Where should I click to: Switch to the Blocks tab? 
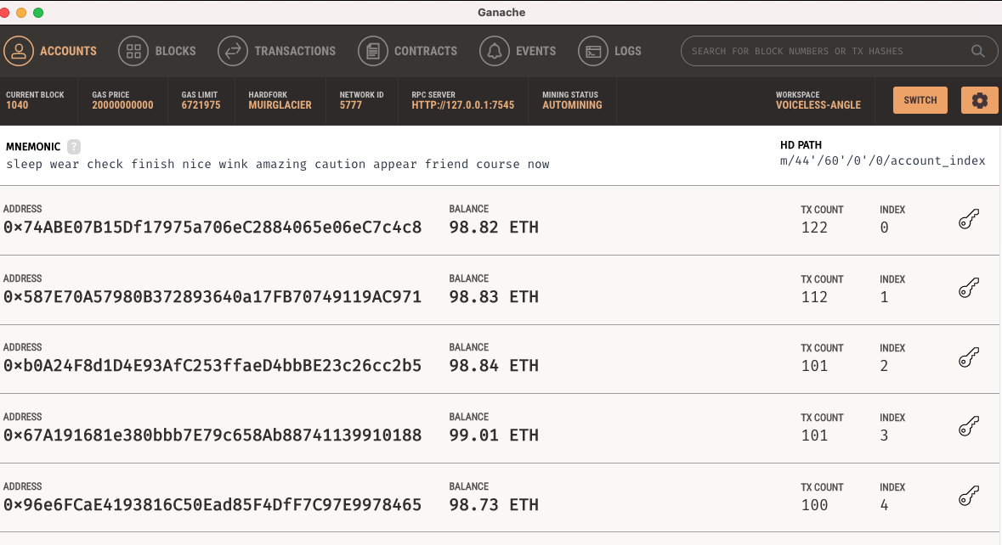[x=157, y=51]
